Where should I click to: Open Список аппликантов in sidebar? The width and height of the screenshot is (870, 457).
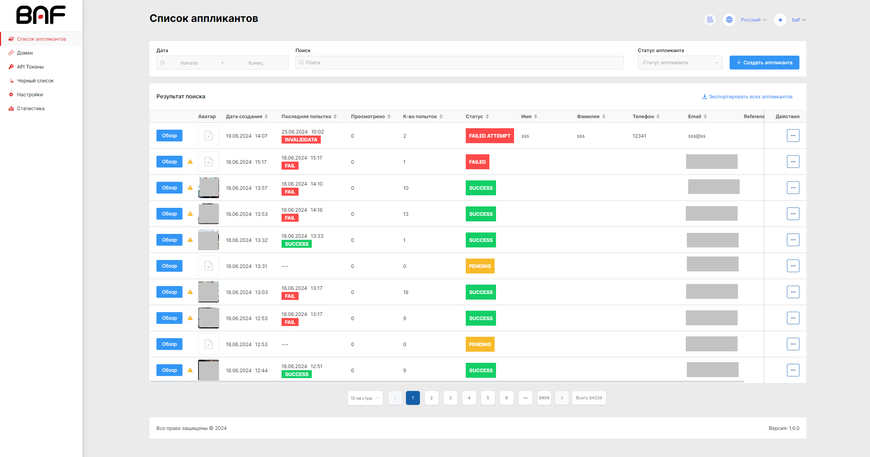tap(41, 39)
